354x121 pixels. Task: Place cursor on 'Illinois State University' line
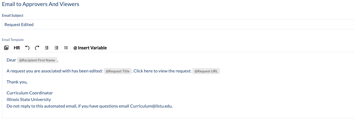[29, 99]
